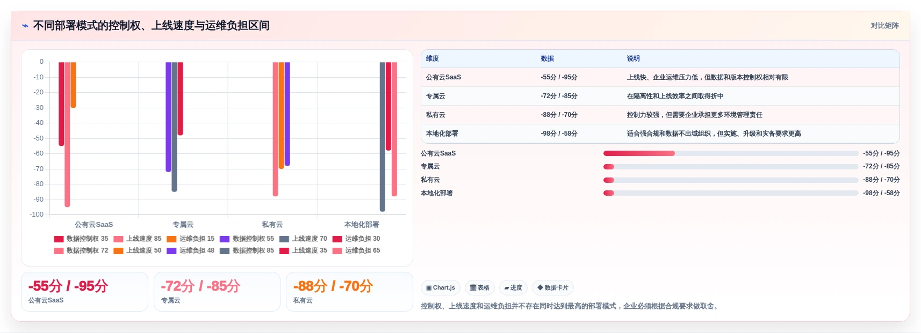Viewport: 921px width, 333px height.
Task: Click the 私有云 x-axis label
Action: coord(272,225)
